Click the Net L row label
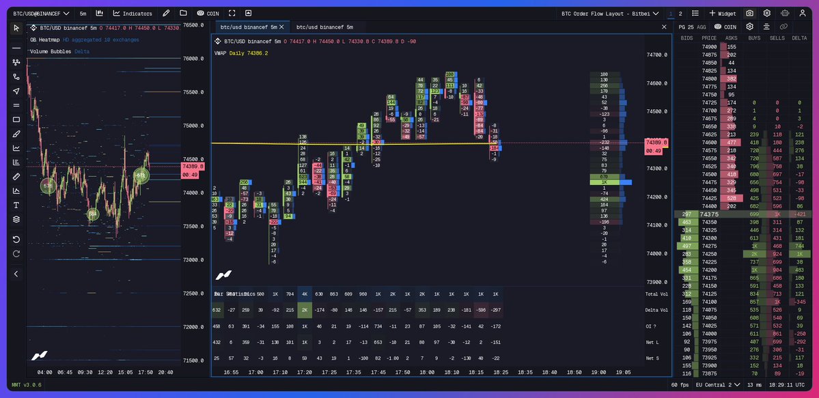The width and height of the screenshot is (819, 398). [652, 342]
